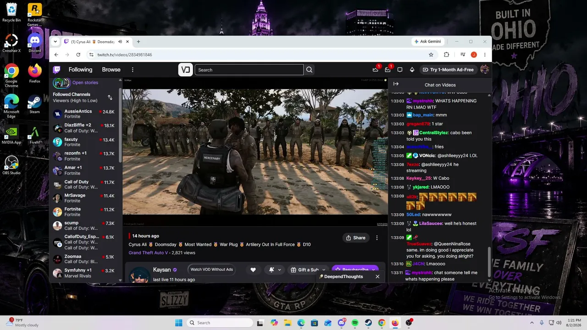The height and width of the screenshot is (330, 587).
Task: Click Watch VOD Without Ads
Action: [x=212, y=269]
